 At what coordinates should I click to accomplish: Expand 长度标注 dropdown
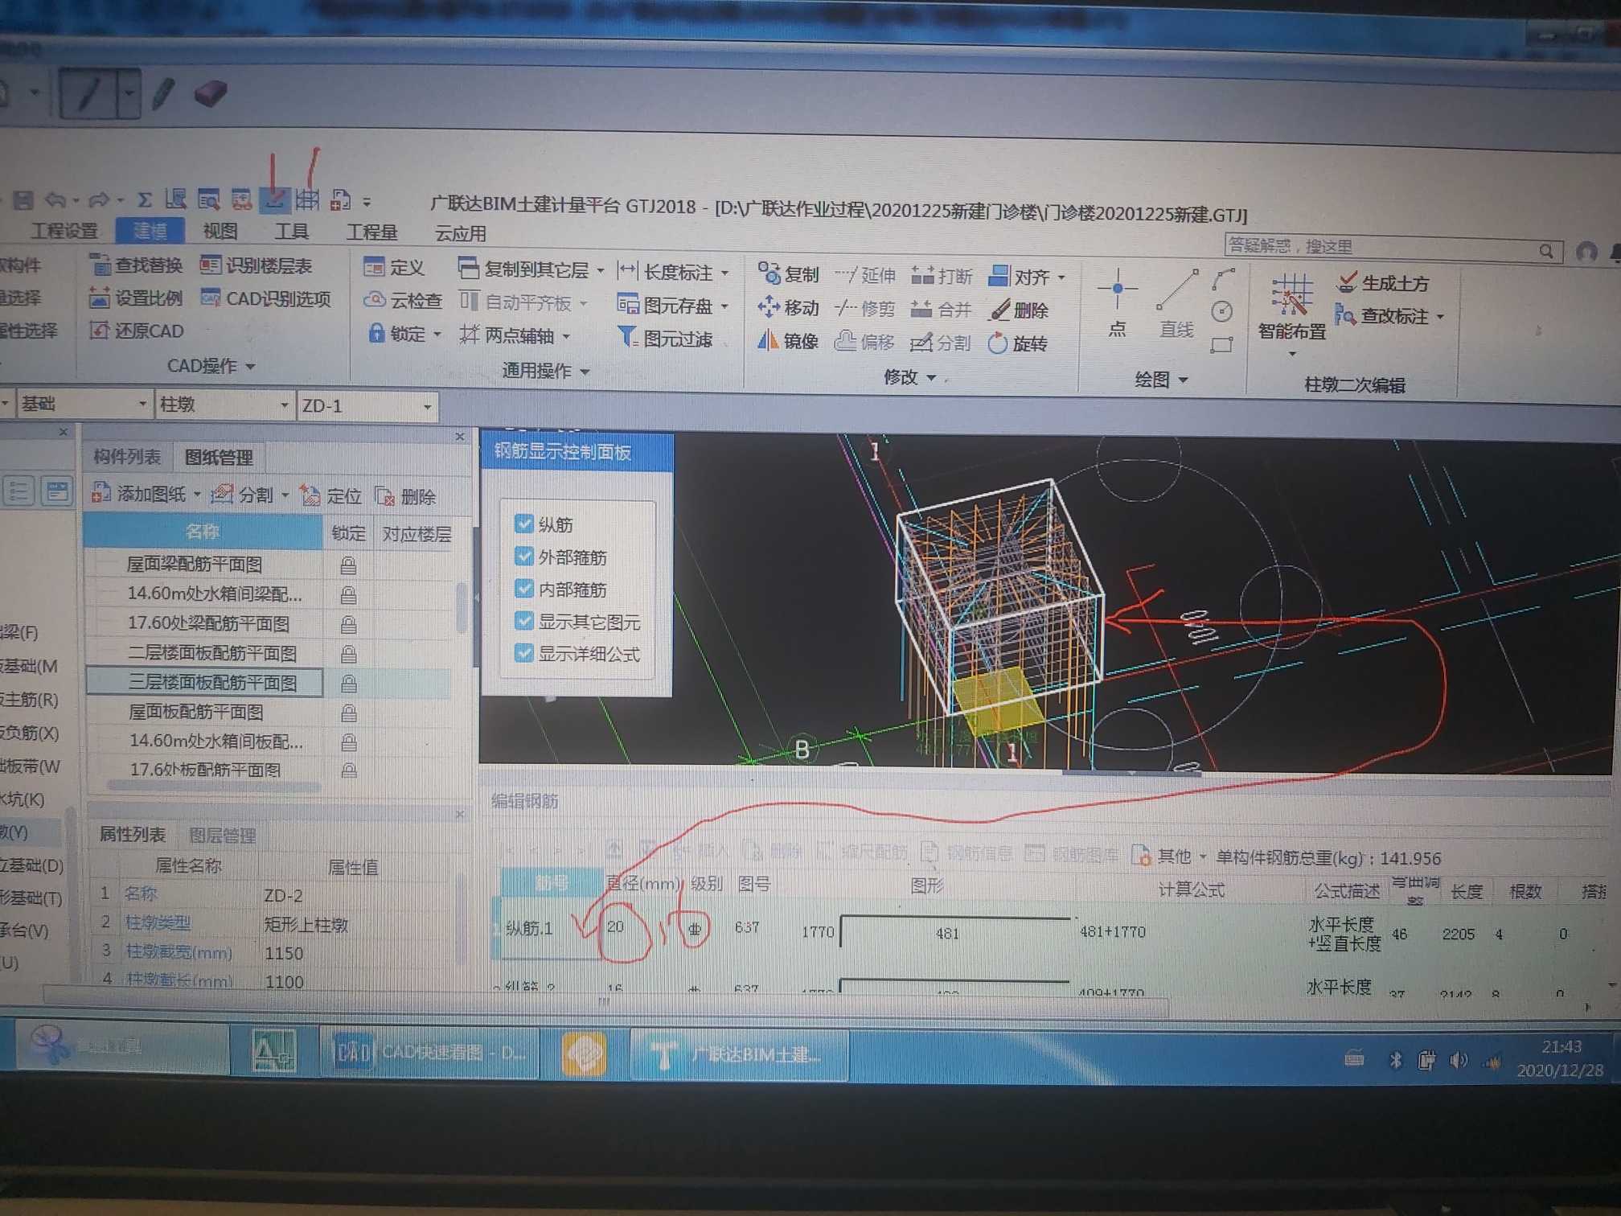pyautogui.click(x=725, y=273)
